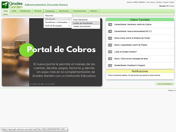The height and width of the screenshot is (132, 176).
Task: Expand the Estudiantes submenu arrow
Action: (69, 19)
